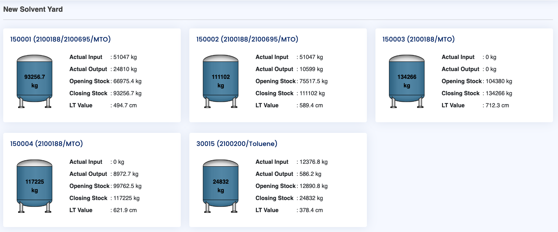This screenshot has width=558, height=232.
Task: Open tank 150002 (2100188/2100695/MTO) title
Action: pos(247,39)
